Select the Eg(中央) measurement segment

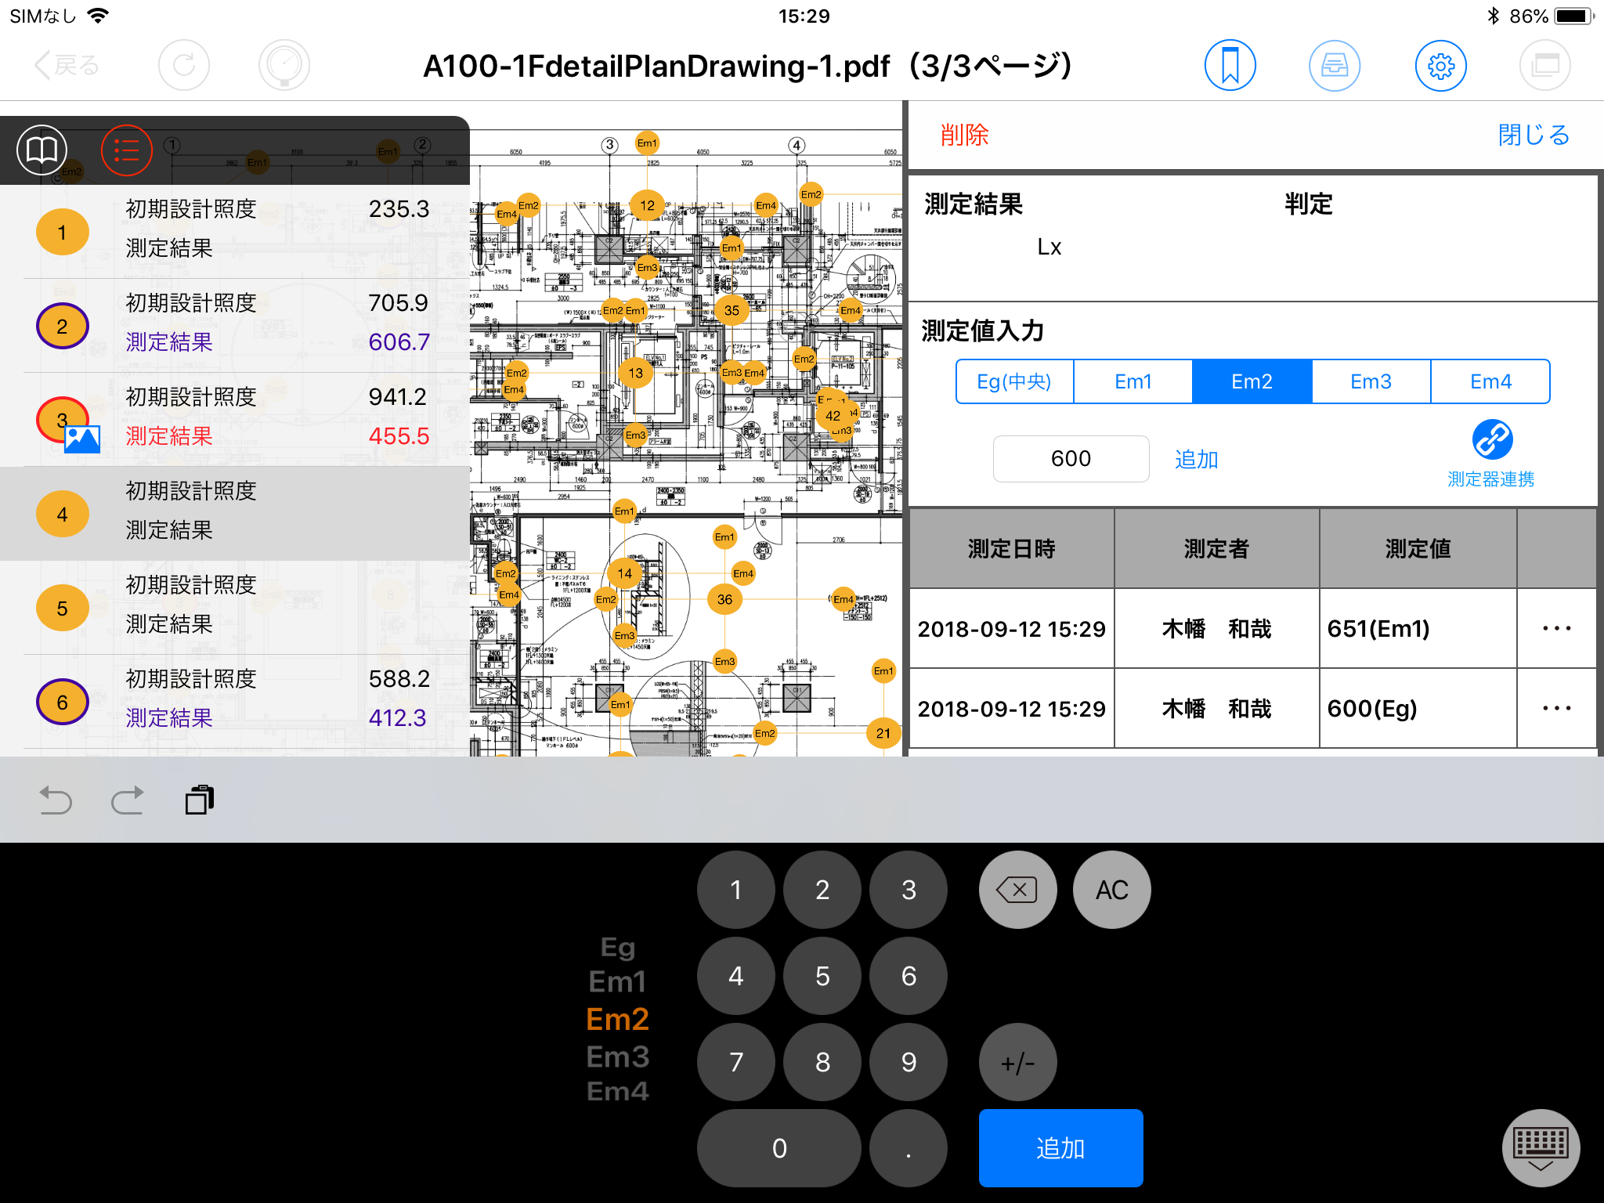(x=1014, y=381)
